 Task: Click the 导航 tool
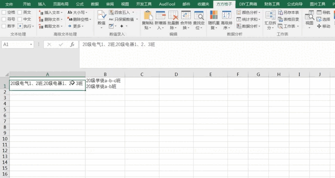(x=323, y=12)
